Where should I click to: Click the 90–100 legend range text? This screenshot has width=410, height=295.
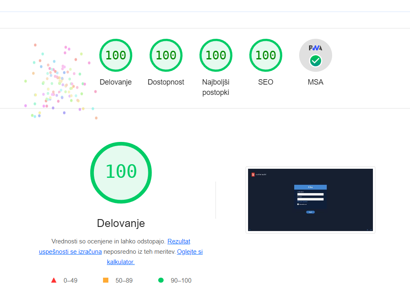(x=181, y=281)
